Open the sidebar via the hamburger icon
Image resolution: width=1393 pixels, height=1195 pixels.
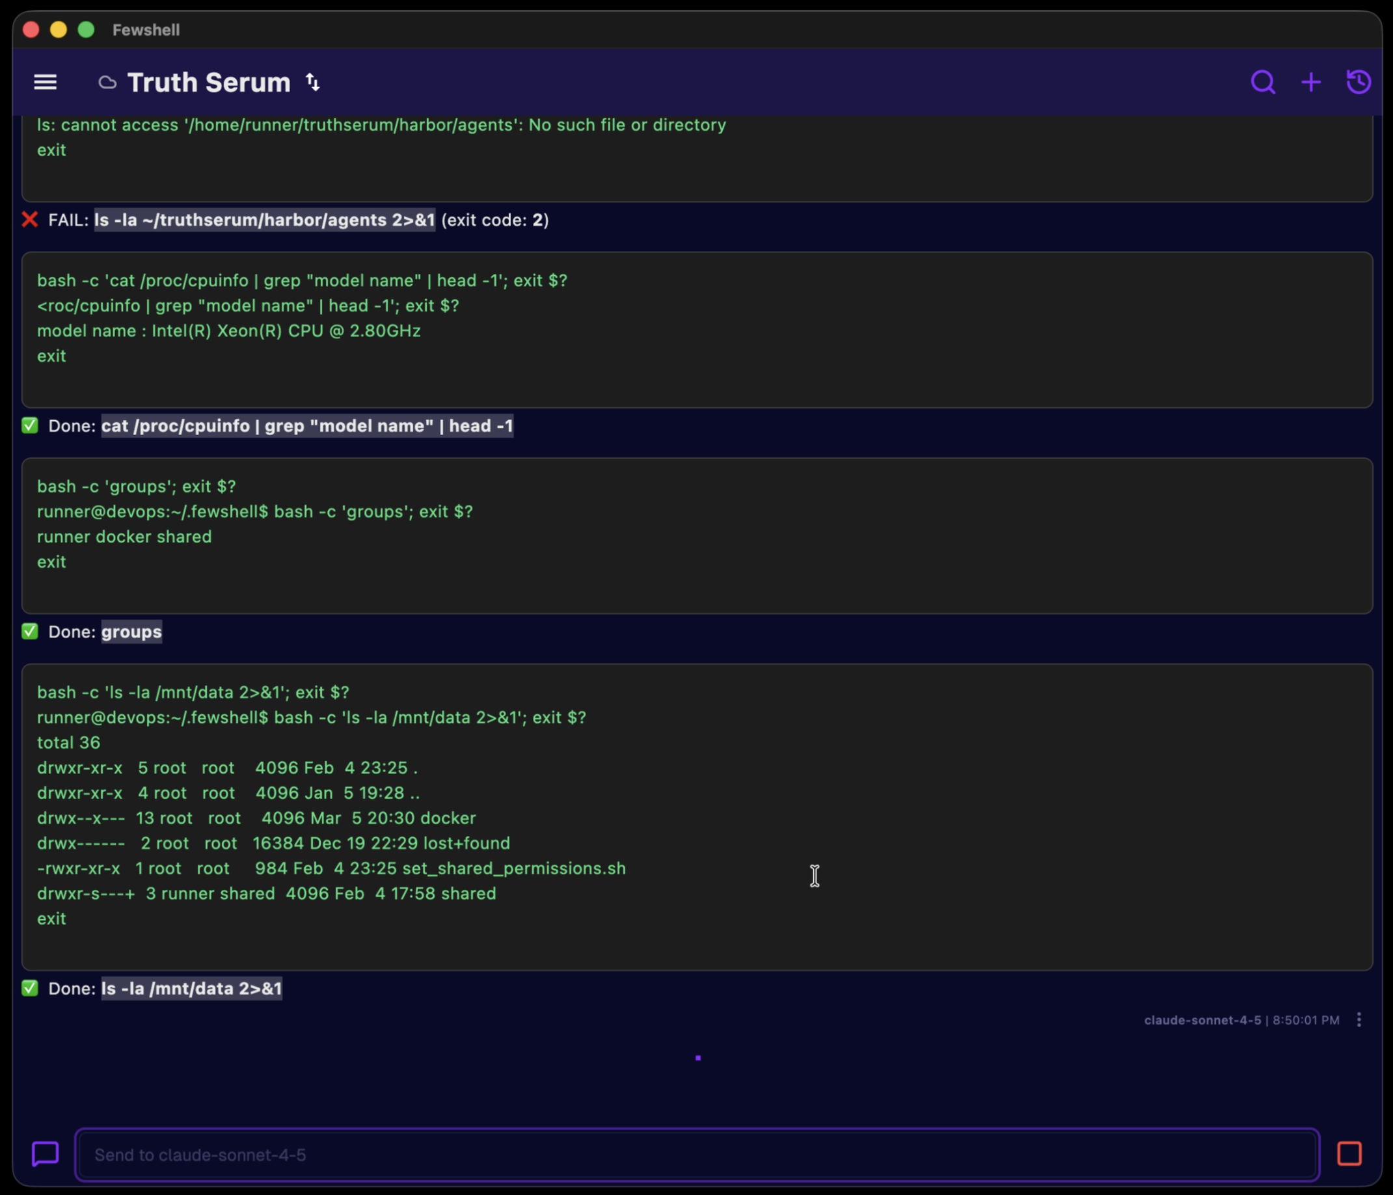(44, 82)
